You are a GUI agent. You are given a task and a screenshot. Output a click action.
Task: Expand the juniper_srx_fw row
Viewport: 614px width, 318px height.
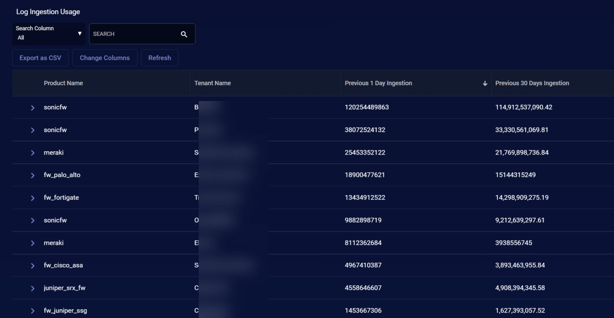(x=33, y=288)
